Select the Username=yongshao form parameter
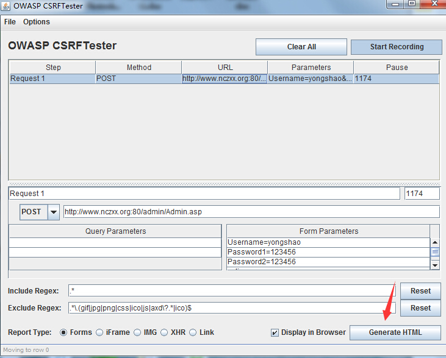The height and width of the screenshot is (358, 446). [328, 242]
